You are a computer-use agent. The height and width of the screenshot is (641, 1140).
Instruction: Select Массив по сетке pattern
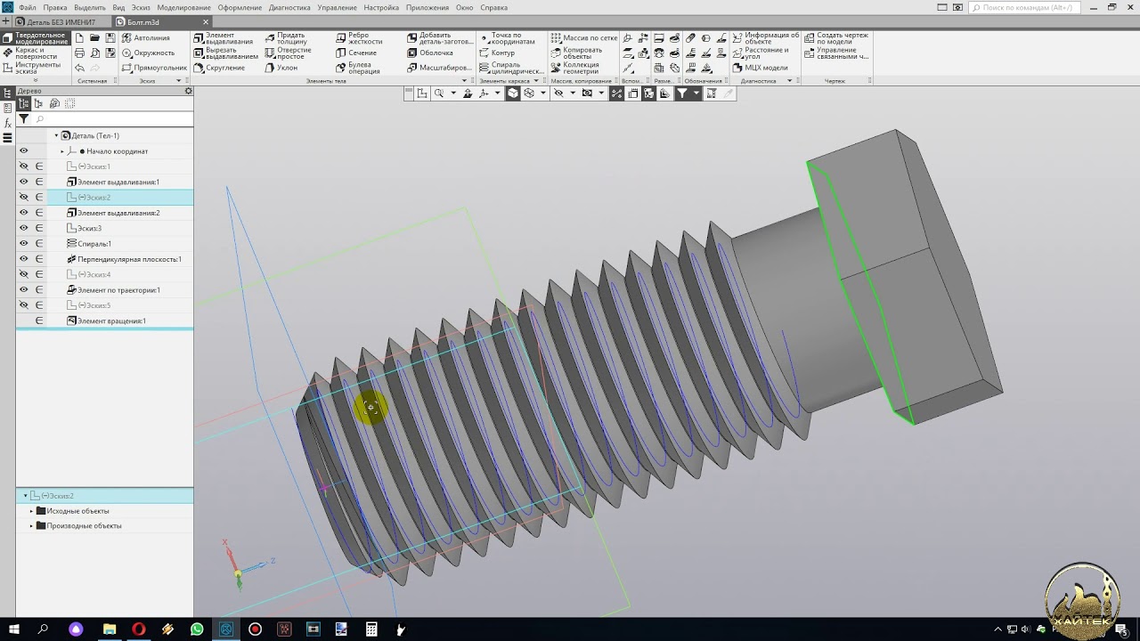pos(584,38)
